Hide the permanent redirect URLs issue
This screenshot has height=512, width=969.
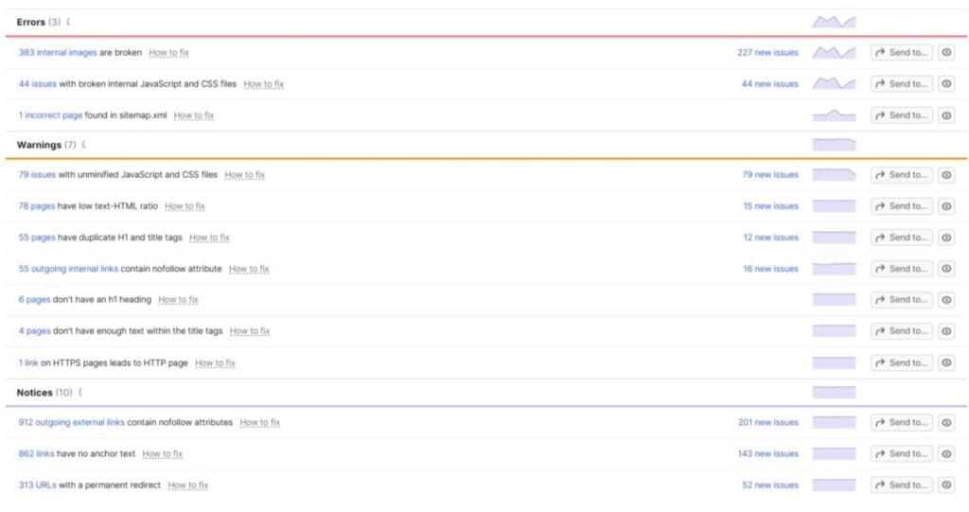(946, 485)
